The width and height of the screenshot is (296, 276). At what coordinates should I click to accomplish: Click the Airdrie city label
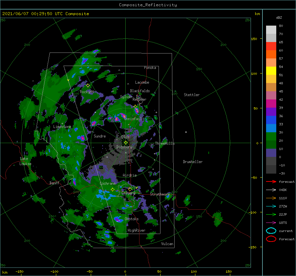click(130, 175)
